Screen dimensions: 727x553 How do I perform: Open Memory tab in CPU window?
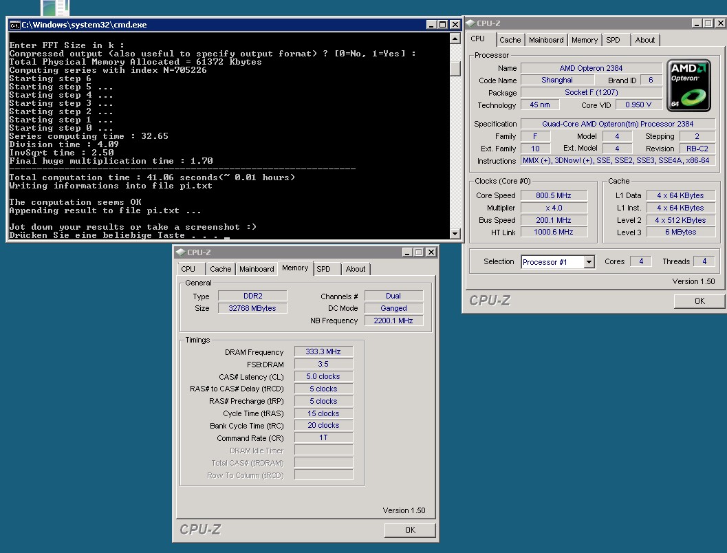[584, 40]
